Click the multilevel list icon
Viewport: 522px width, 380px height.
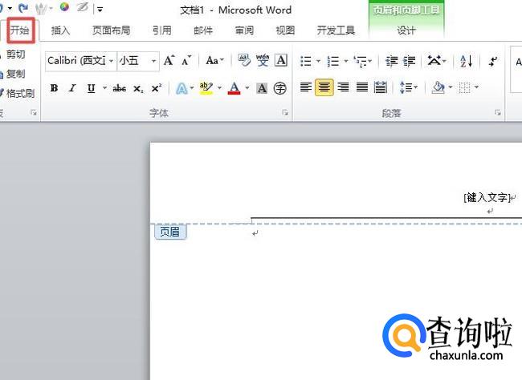click(361, 61)
